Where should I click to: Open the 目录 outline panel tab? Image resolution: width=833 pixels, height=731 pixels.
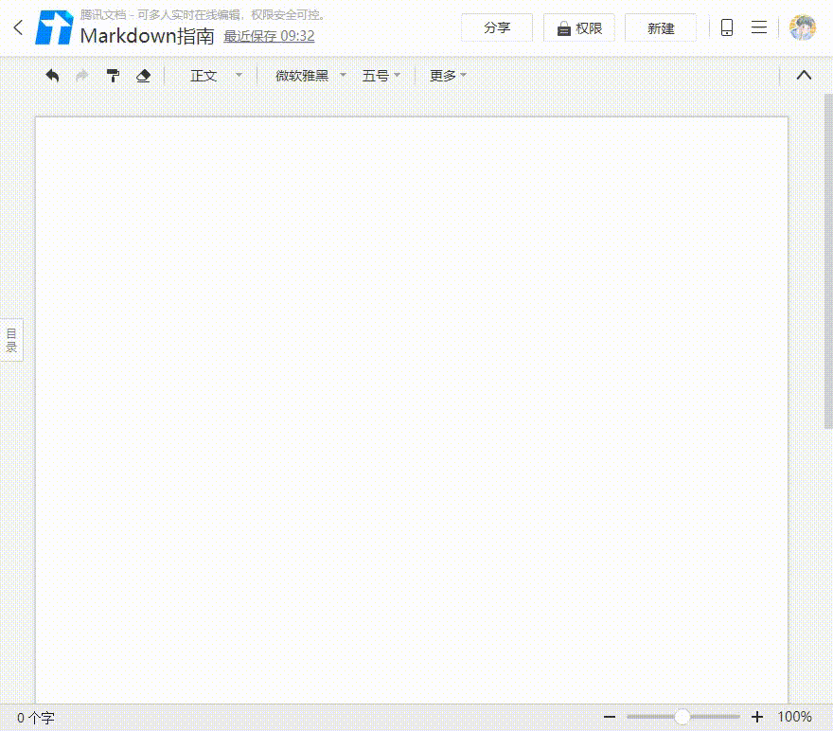(x=10, y=339)
